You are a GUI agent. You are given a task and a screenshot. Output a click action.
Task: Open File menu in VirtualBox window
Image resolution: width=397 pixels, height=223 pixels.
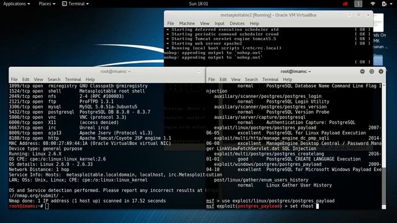click(x=171, y=24)
